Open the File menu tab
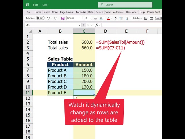Viewport: 185px width, 139px height. [29, 12]
